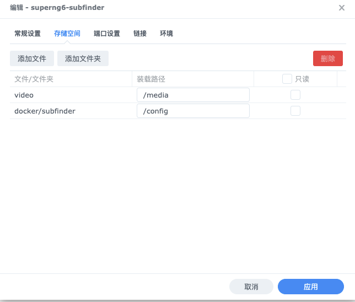Enable read-only for the video row
This screenshot has width=355, height=302.
click(295, 95)
